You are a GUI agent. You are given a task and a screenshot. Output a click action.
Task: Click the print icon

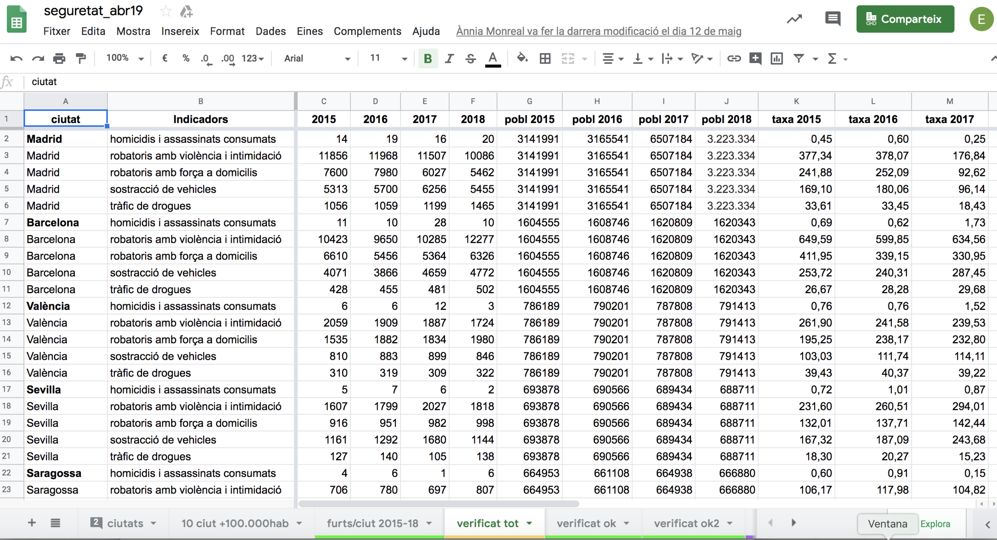click(x=59, y=59)
